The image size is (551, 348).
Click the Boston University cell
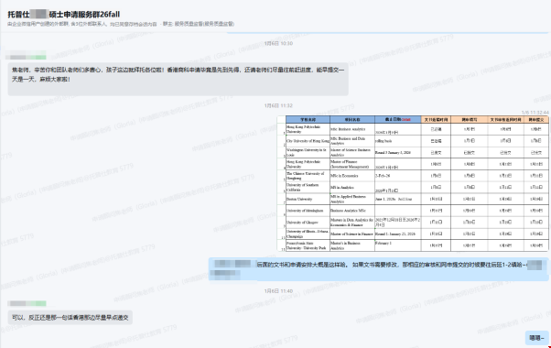point(308,199)
